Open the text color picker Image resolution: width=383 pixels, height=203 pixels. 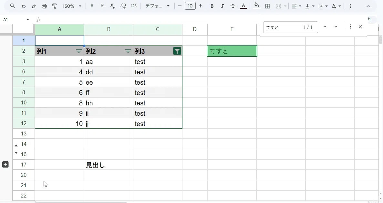(x=243, y=6)
